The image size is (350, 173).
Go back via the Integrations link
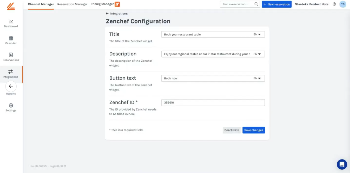tap(117, 14)
